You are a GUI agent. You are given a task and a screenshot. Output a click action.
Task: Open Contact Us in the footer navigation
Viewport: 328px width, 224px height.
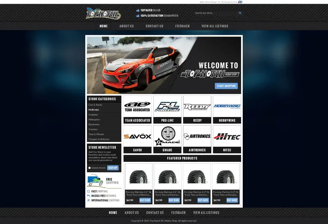[155, 213]
